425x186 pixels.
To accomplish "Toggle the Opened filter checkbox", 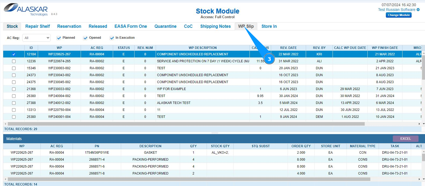I will [85, 38].
